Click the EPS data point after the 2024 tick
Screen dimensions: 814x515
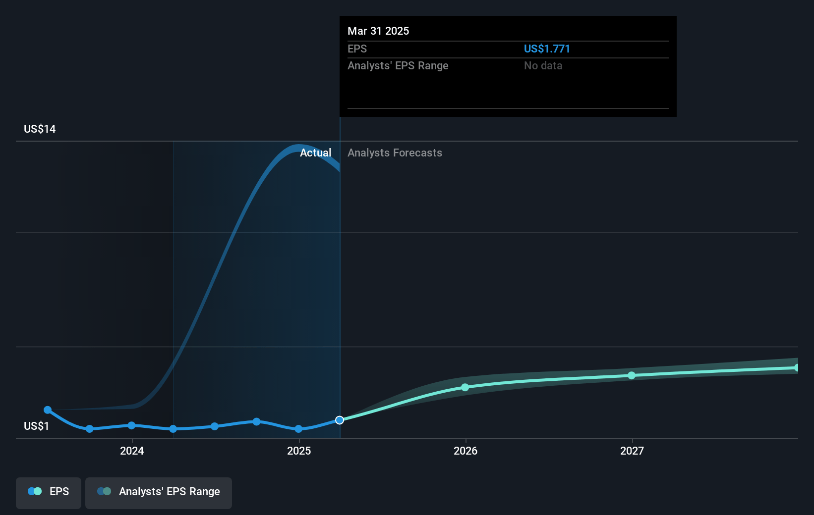[x=173, y=429]
